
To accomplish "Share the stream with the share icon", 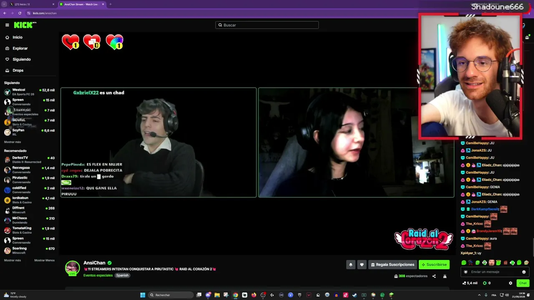I will tap(434, 276).
